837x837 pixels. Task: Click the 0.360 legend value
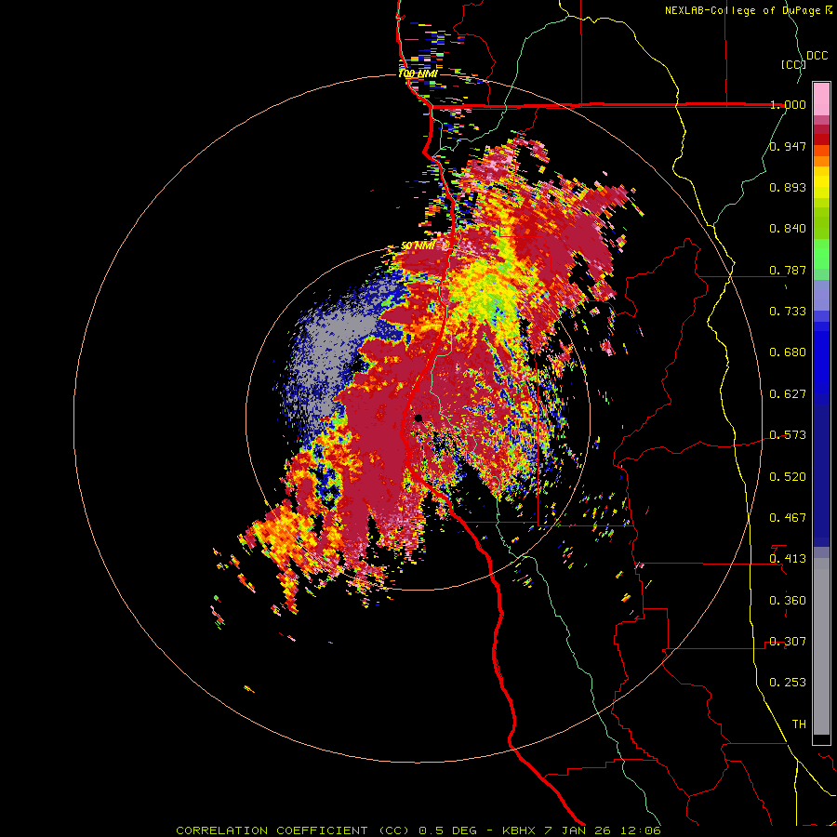coord(788,601)
